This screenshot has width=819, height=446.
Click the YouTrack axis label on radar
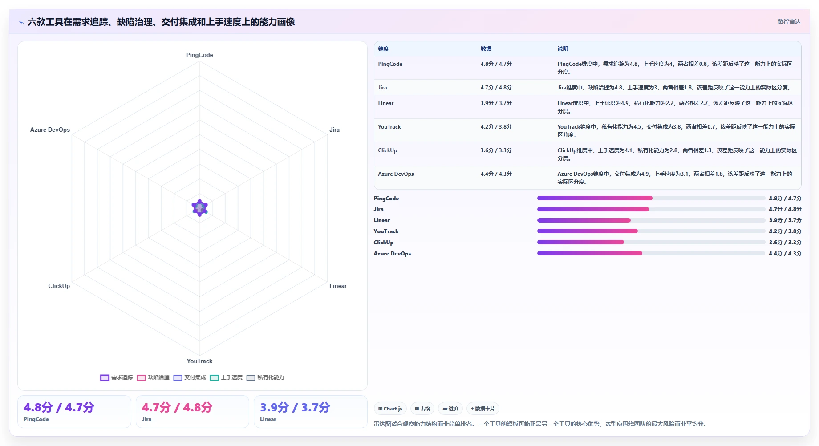pos(199,361)
